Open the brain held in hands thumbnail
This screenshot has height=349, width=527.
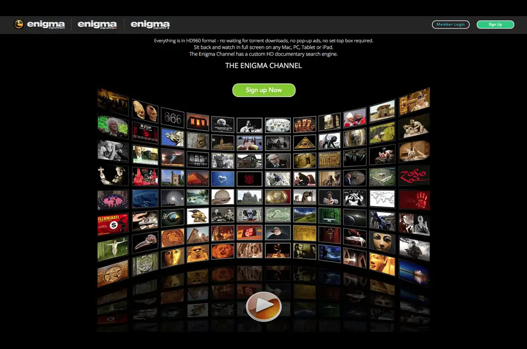(223, 197)
